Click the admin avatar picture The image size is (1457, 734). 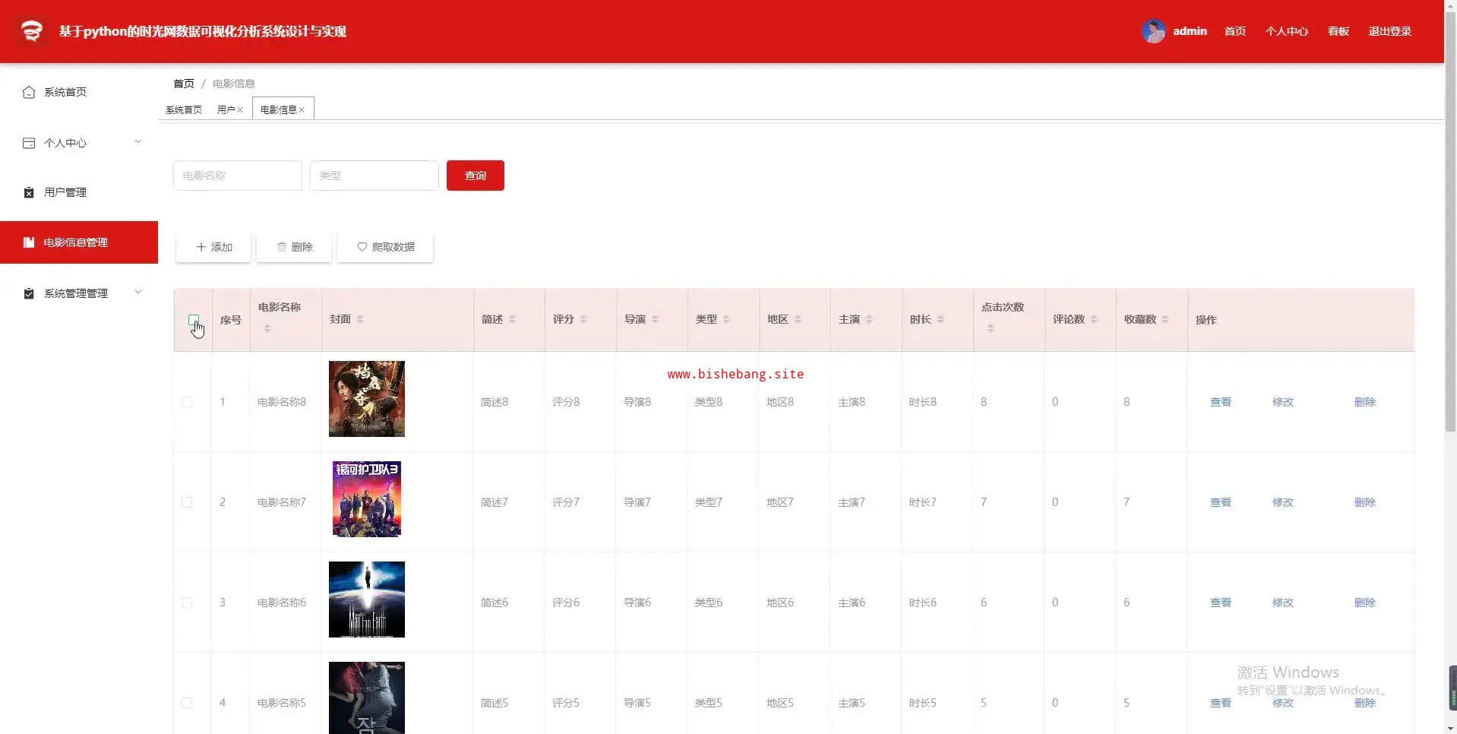pos(1153,31)
